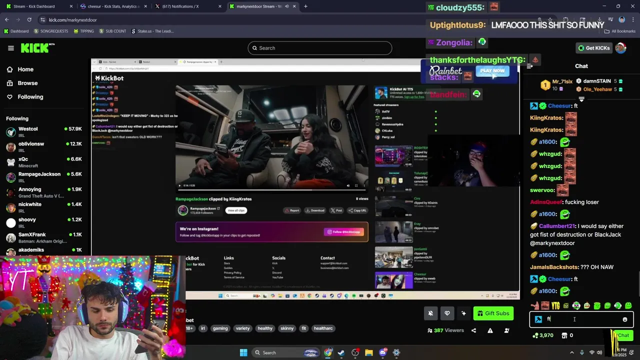Open the RampageJackson followed channel
640x360 pixels.
coord(44,177)
